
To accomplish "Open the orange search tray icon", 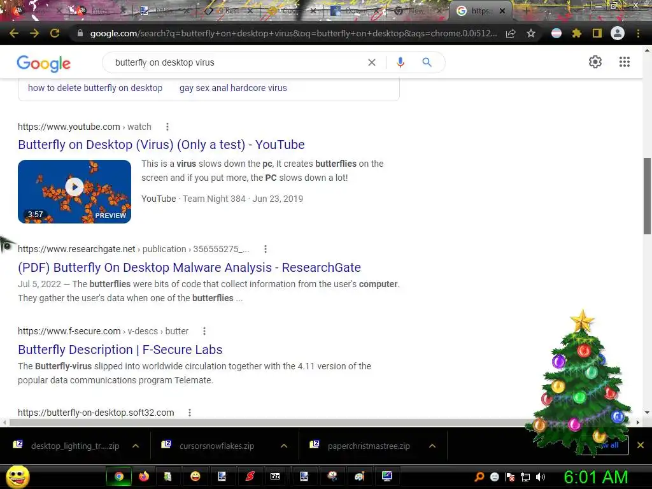I will [x=479, y=477].
